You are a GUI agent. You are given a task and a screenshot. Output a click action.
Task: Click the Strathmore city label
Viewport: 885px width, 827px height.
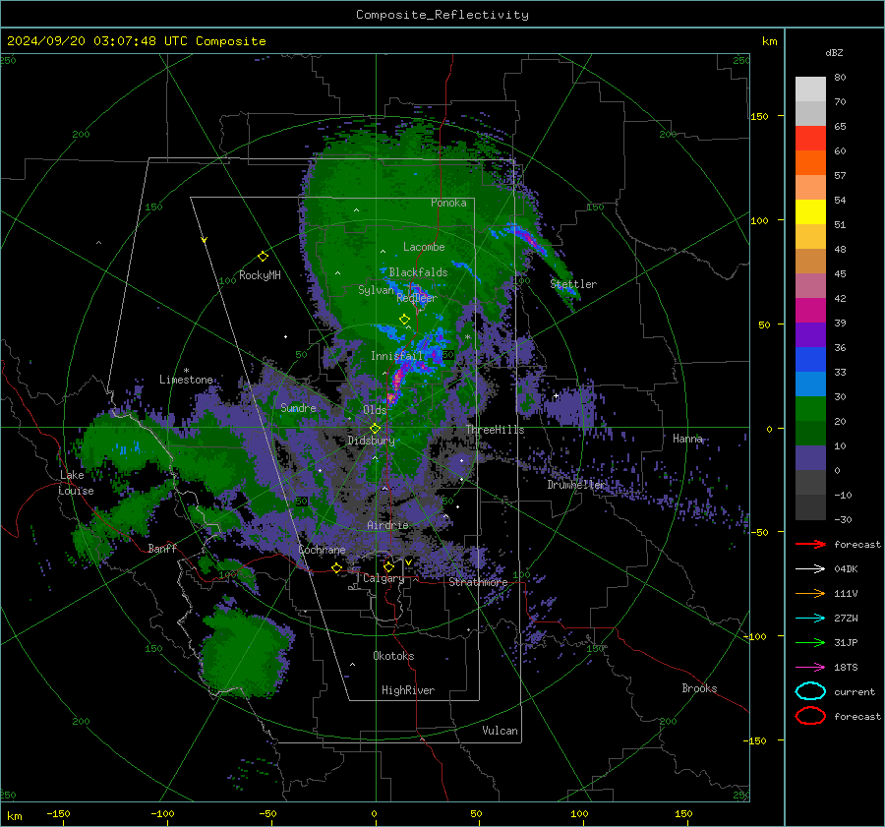(x=478, y=582)
